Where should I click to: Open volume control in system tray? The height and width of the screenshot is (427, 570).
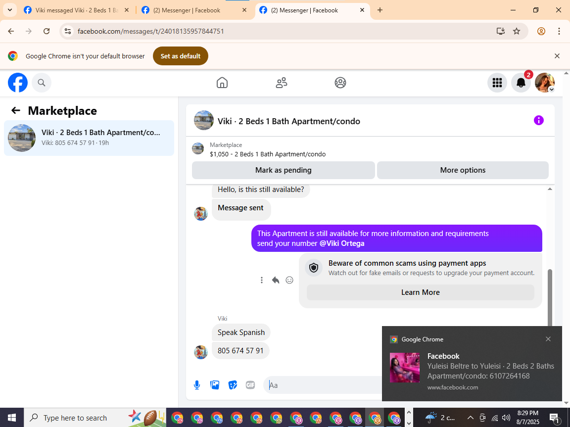(x=506, y=418)
